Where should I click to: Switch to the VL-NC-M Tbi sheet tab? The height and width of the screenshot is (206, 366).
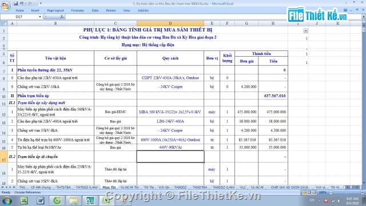[x=130, y=187]
